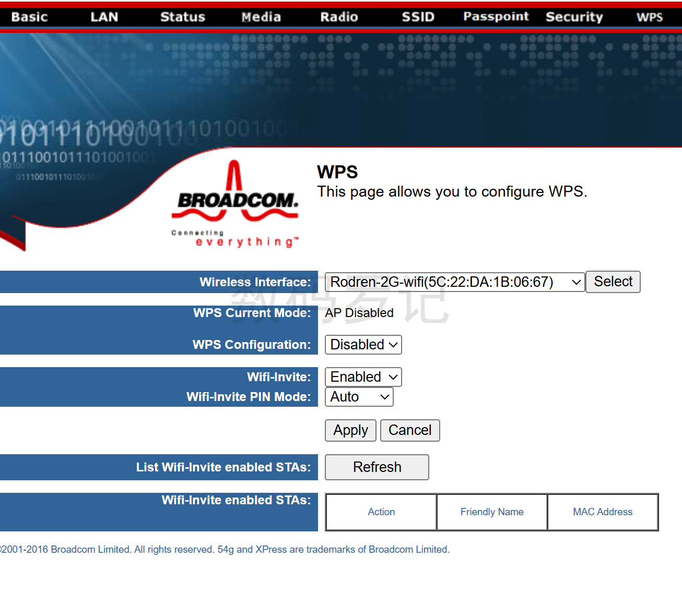Open the Wifi-Invite PIN Mode dropdown
This screenshot has width=682, height=607.
point(359,397)
